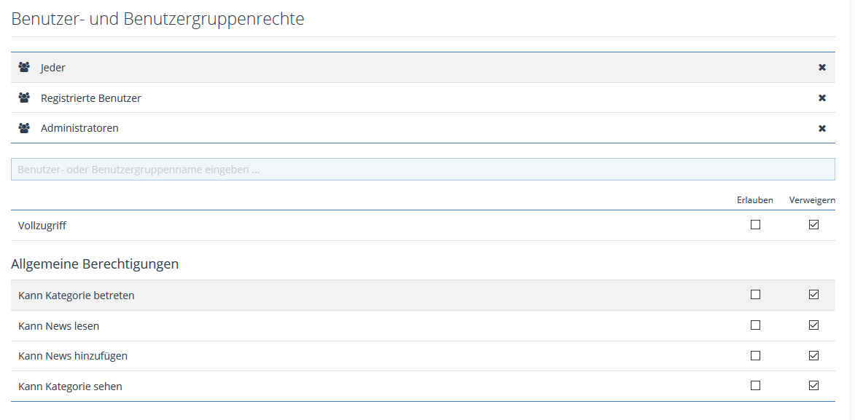Uncheck Verweigern for Kann News lesen

click(813, 325)
